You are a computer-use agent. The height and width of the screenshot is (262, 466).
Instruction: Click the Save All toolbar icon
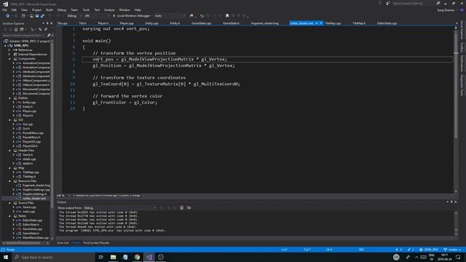42,16
